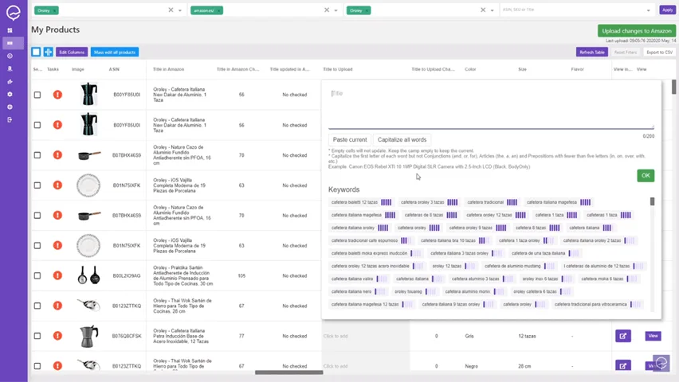Select keyword cafetera 1 taza oroley

[525, 240]
